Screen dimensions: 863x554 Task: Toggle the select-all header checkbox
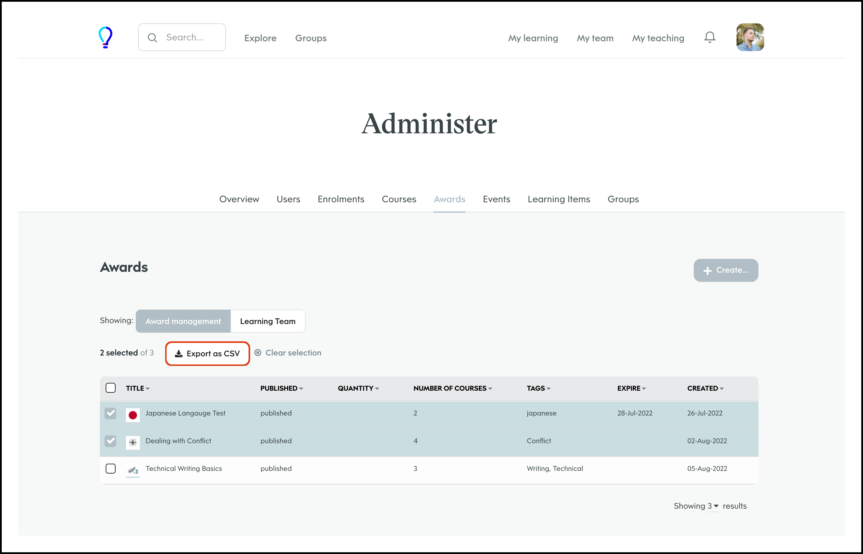111,388
